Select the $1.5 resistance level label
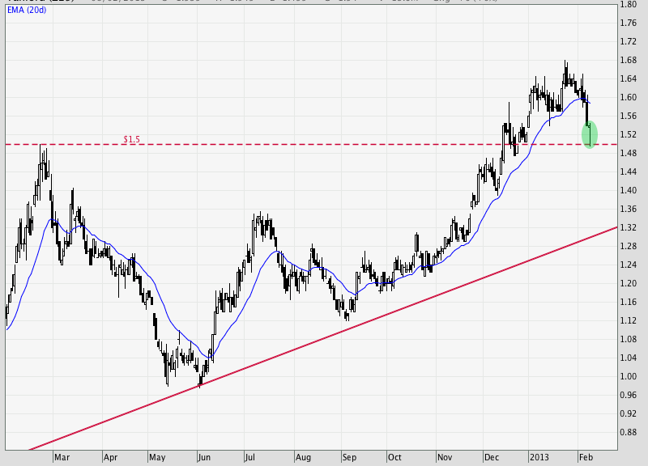This screenshot has height=466, width=648. pos(131,139)
